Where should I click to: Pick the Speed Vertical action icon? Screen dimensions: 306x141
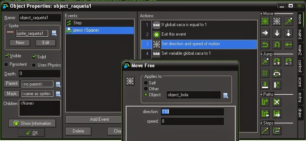point(277,33)
